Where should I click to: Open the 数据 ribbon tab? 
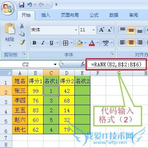[x=114, y=15]
